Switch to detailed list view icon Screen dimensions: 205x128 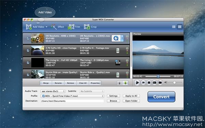point(180,27)
